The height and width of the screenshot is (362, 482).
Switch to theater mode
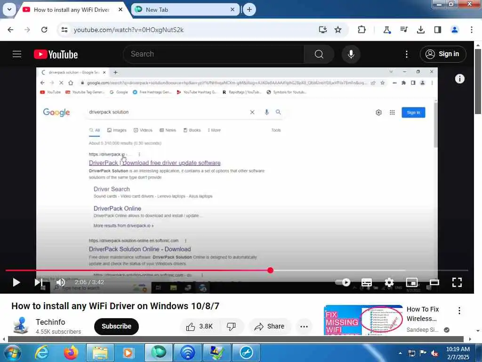point(434,282)
